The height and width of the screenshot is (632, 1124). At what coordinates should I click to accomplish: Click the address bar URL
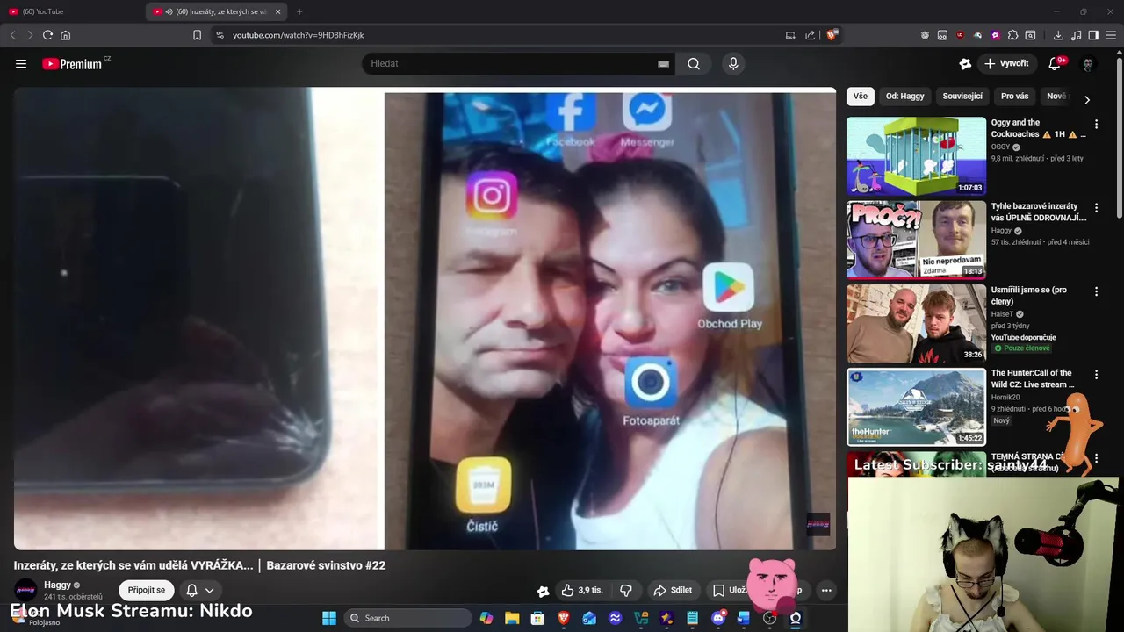click(299, 35)
